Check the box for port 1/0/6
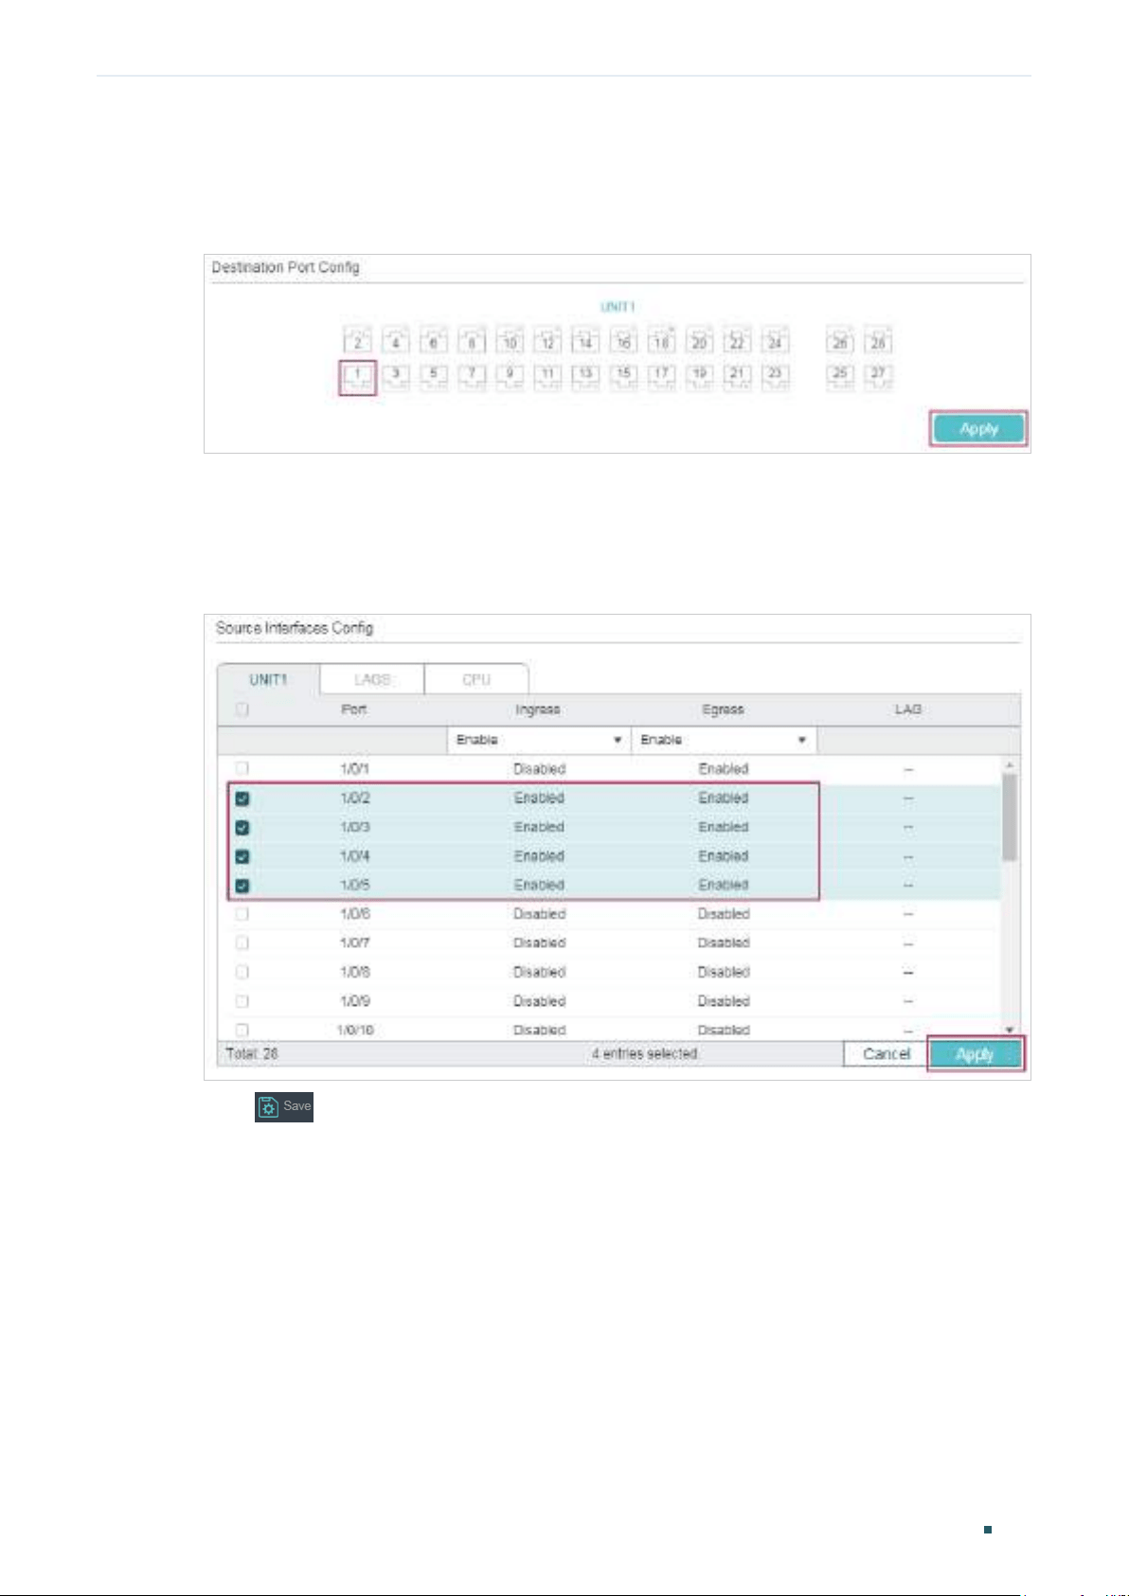 (x=242, y=914)
